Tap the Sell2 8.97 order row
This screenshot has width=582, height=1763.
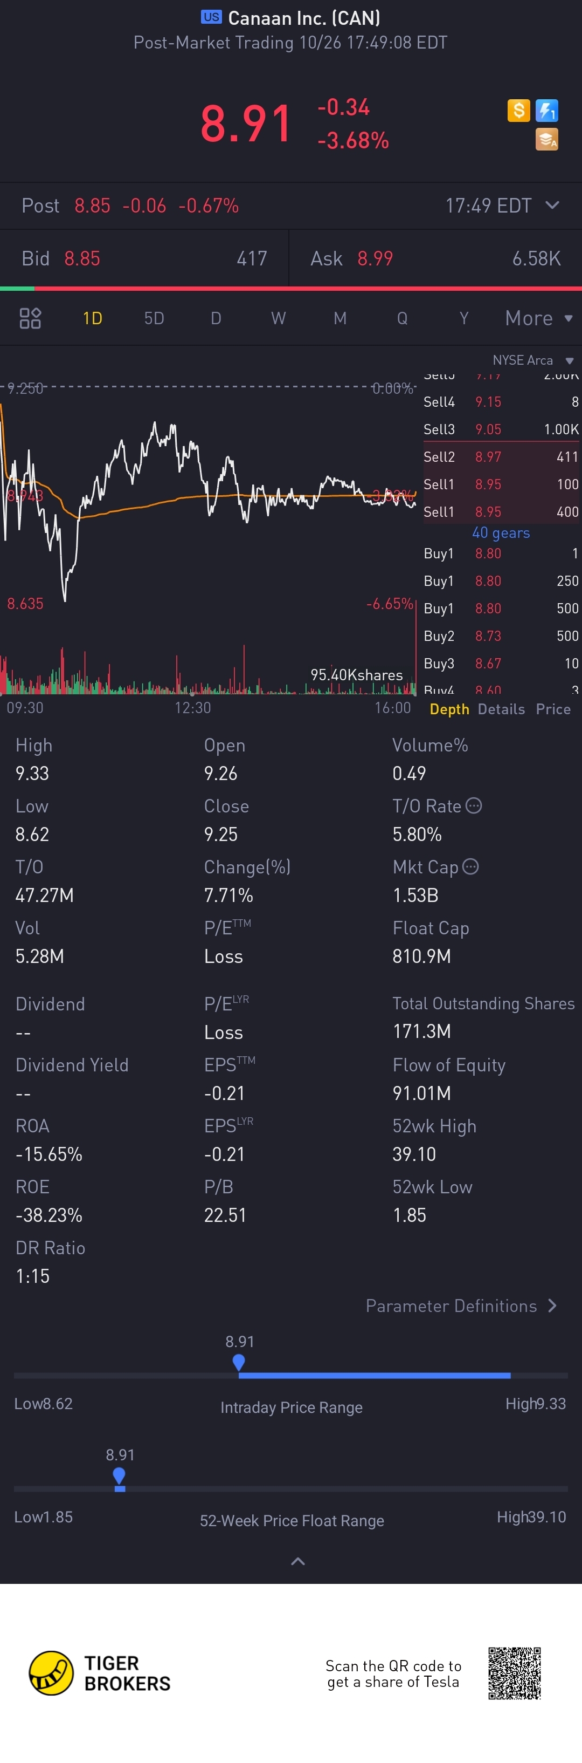click(x=501, y=456)
